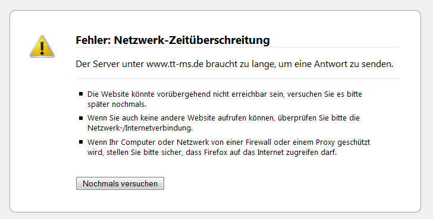The width and height of the screenshot is (433, 219).
Task: Click the second bullet square marker
Action: [x=81, y=118]
